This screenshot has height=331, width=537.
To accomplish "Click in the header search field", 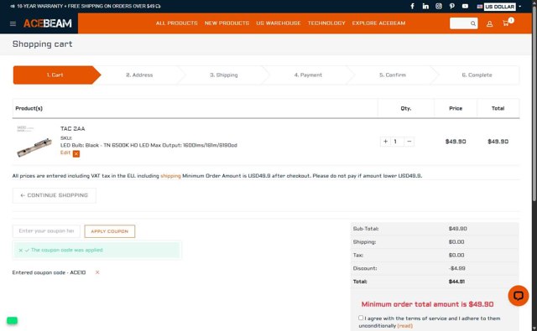I will (460, 23).
